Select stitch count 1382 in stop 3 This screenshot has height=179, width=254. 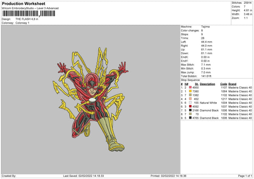click(196, 95)
